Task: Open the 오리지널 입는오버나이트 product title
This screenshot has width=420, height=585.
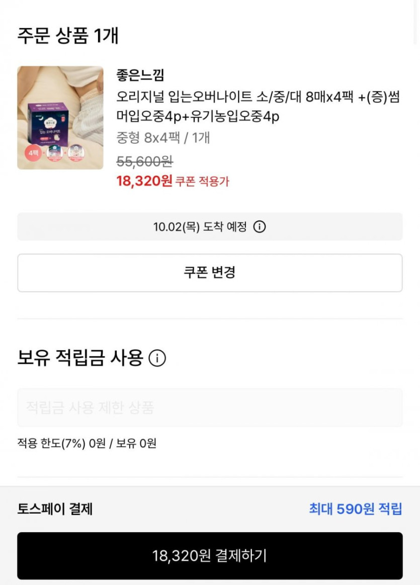Action: point(258,107)
